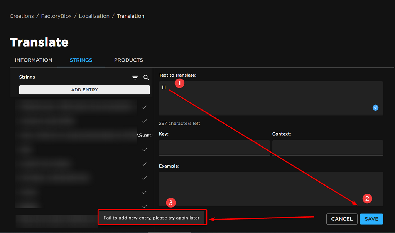Click the CANCEL button
Screen dimensions: 395x233
click(x=341, y=219)
